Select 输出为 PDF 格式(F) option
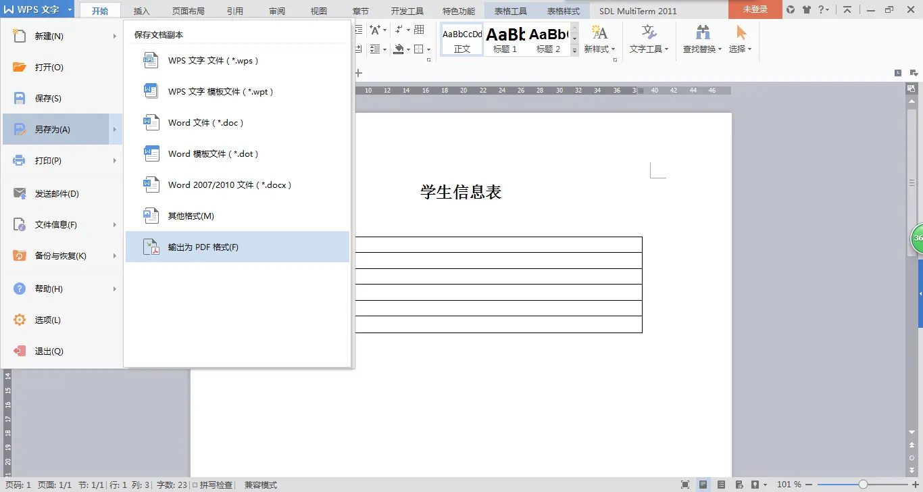The image size is (923, 492). pos(237,247)
